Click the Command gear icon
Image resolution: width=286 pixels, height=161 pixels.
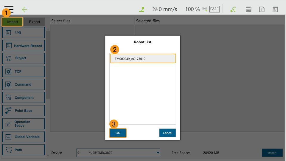tap(8, 84)
